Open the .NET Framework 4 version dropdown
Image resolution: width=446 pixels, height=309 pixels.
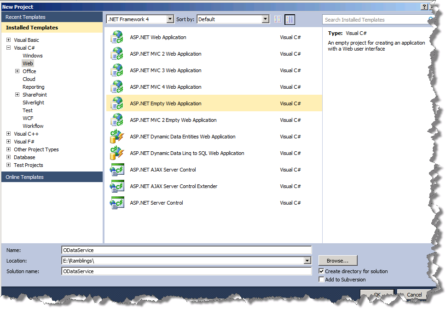tap(170, 19)
